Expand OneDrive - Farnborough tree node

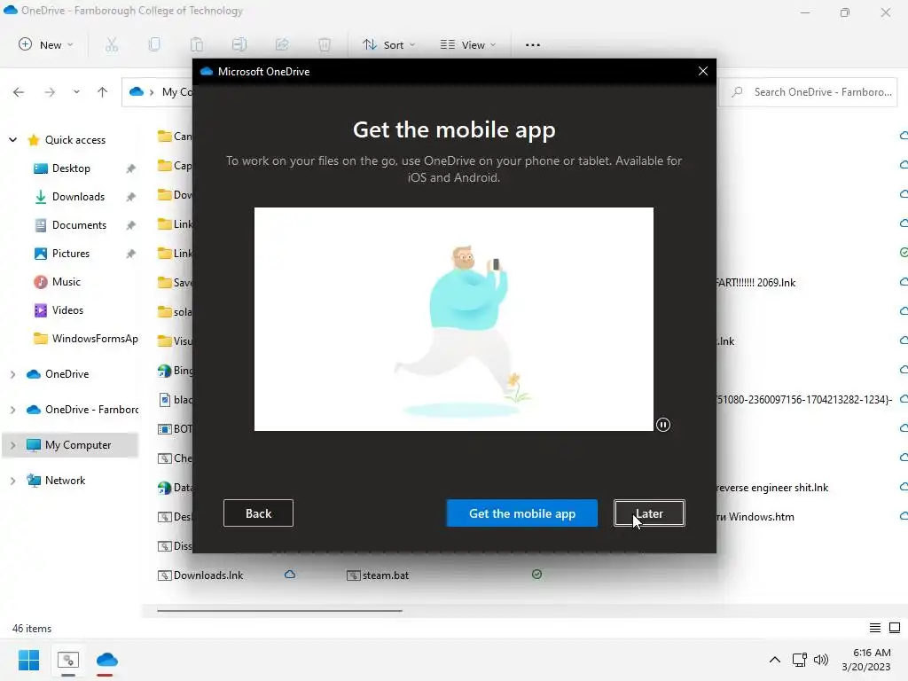click(12, 410)
